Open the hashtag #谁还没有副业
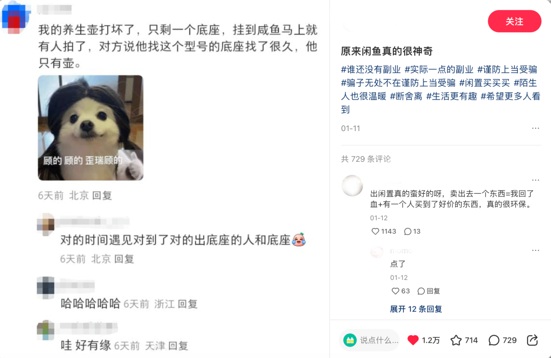Image resolution: width=551 pixels, height=358 pixels. 371,69
